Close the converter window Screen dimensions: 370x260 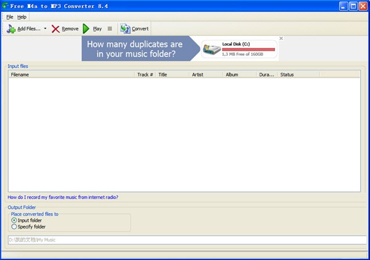pos(363,6)
